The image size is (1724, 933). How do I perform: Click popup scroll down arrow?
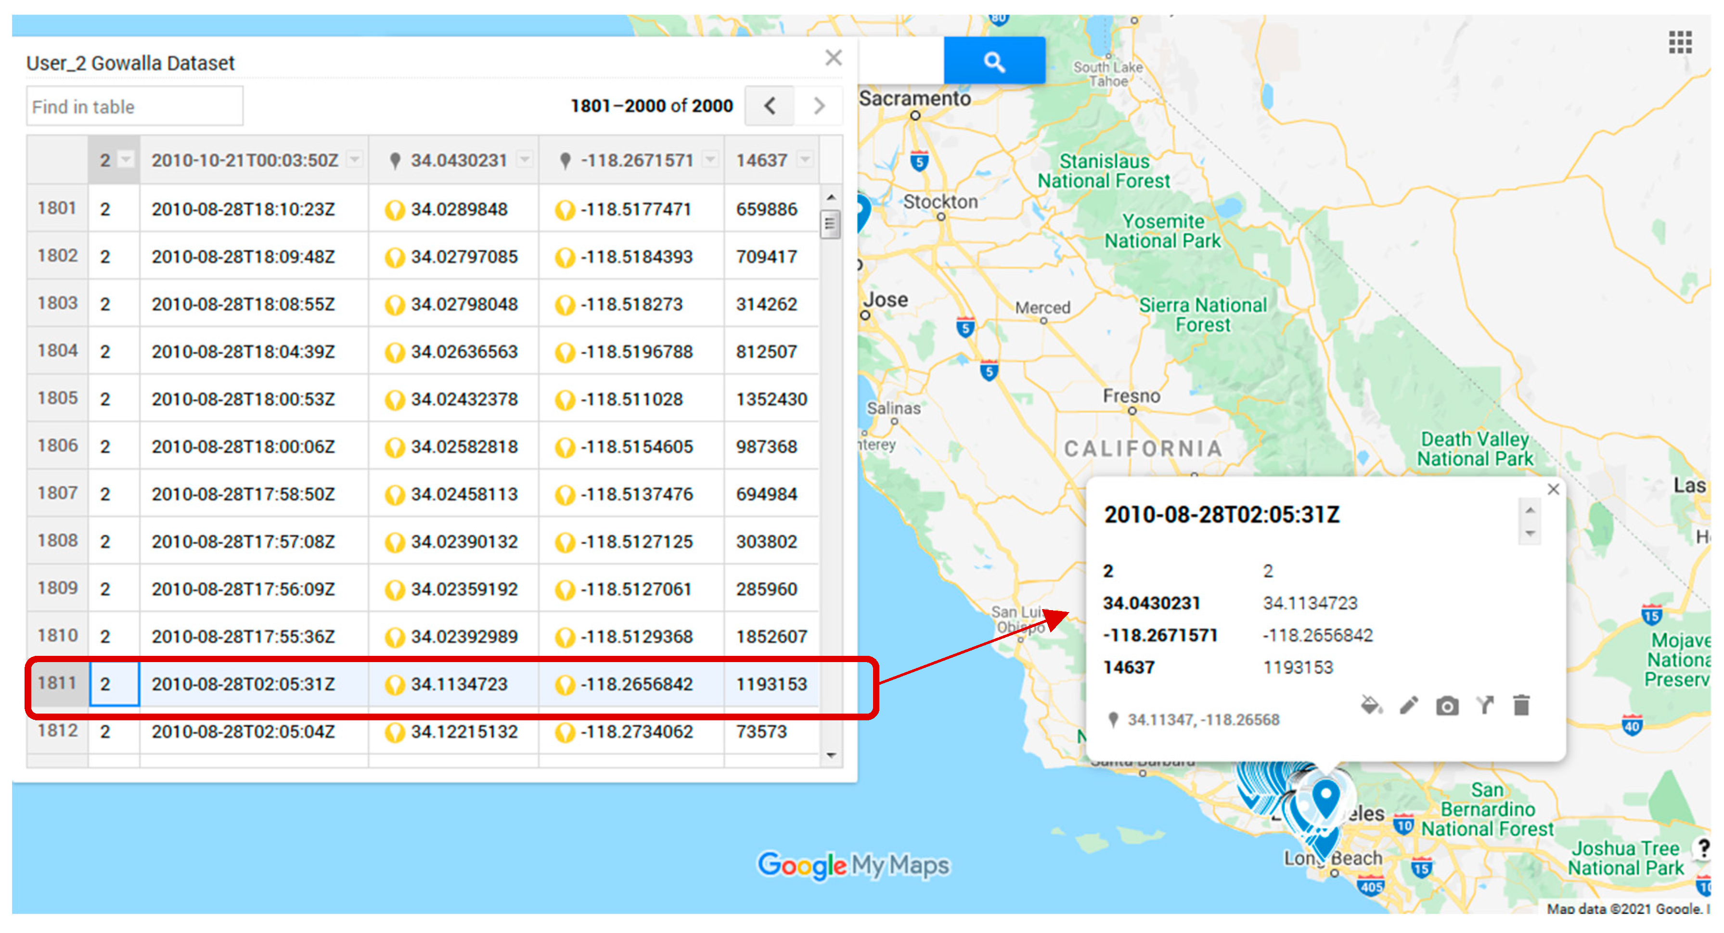[x=1529, y=534]
